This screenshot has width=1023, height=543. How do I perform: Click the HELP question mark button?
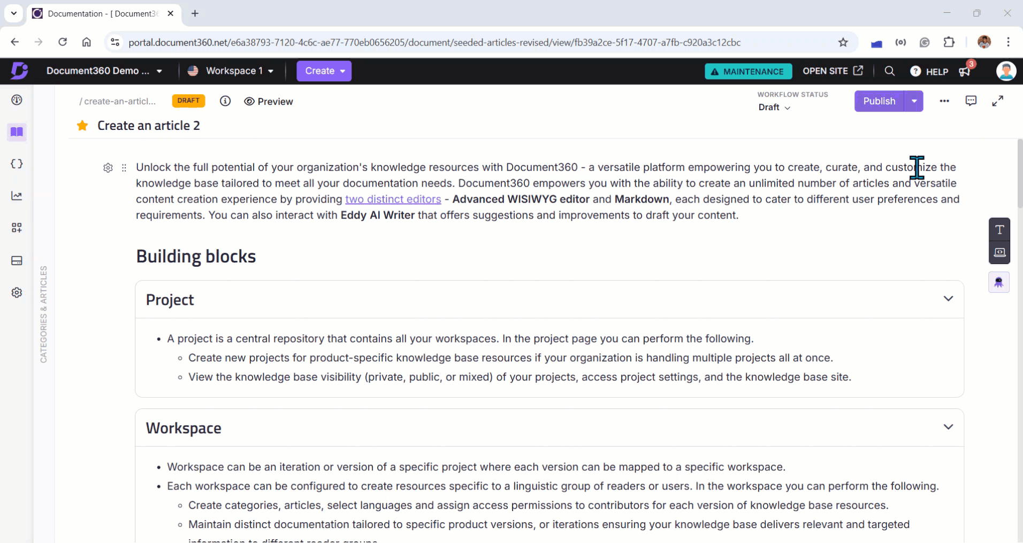(929, 71)
